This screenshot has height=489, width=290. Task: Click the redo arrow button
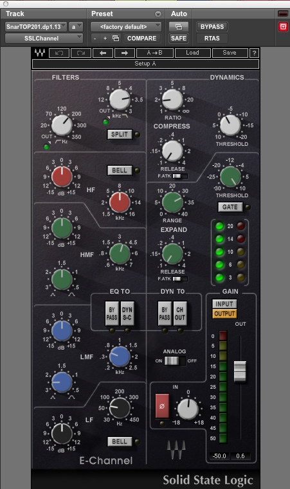[81, 53]
